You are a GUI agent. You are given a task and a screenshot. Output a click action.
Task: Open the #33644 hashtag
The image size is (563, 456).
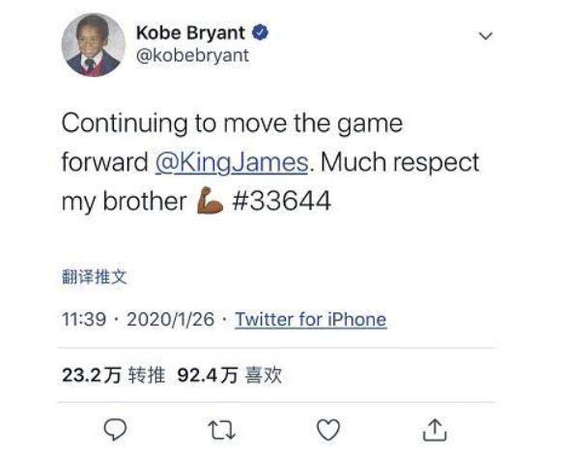(x=281, y=201)
